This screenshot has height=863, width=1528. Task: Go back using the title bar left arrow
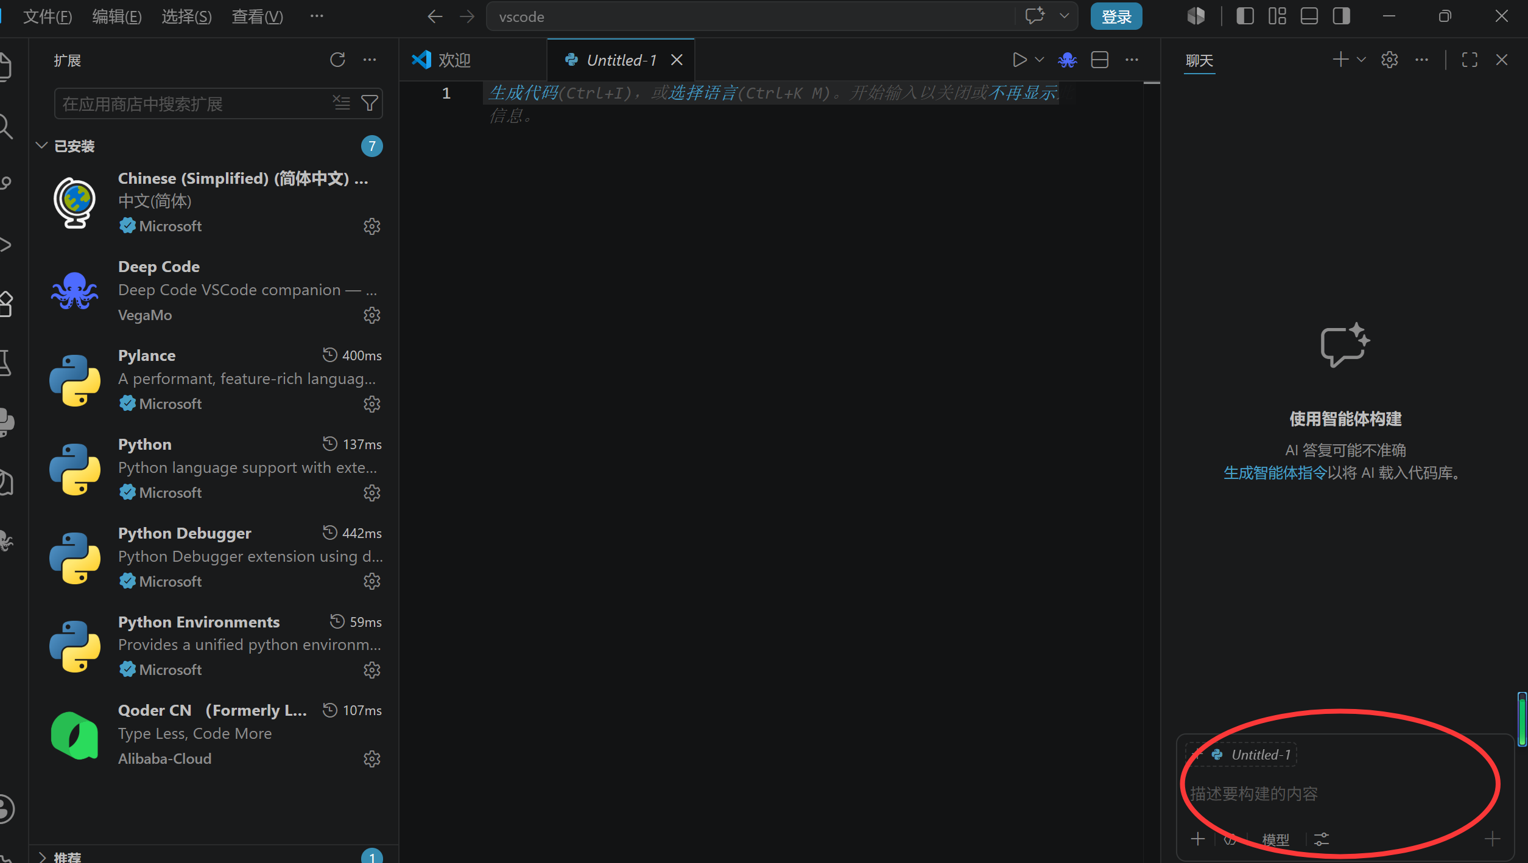pos(435,16)
